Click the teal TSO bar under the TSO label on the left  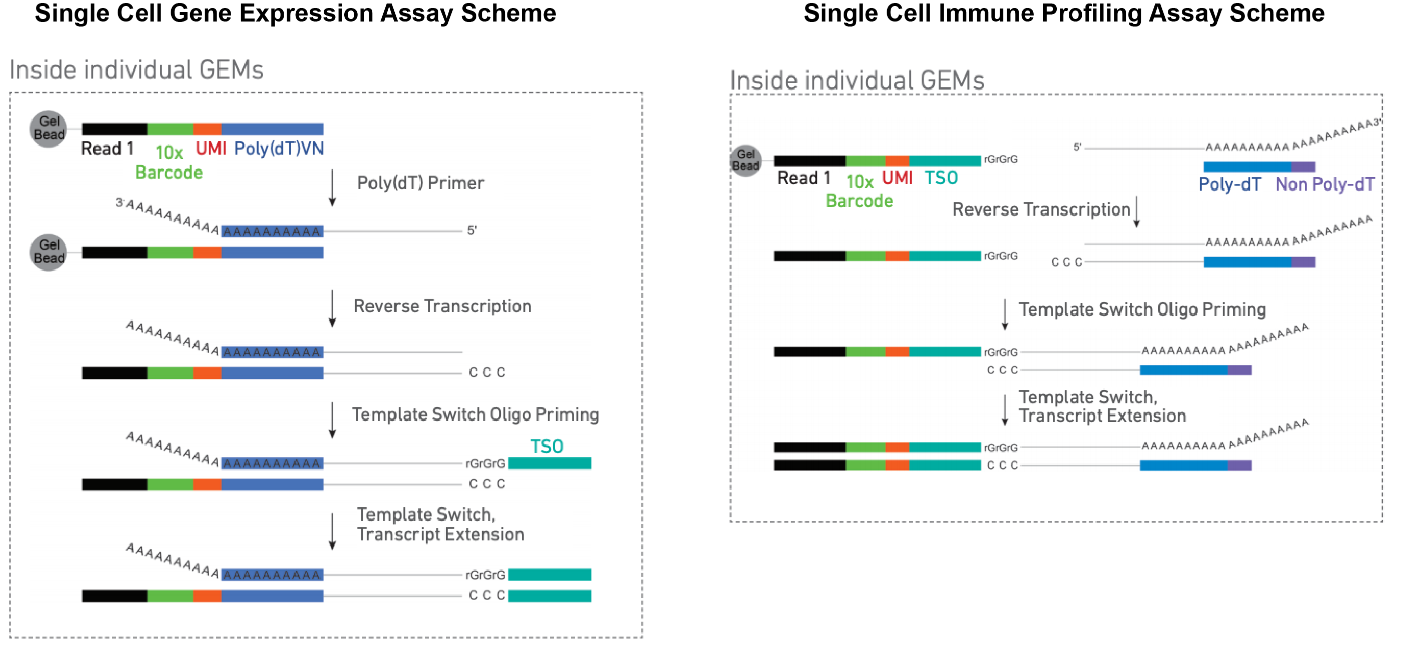[550, 463]
